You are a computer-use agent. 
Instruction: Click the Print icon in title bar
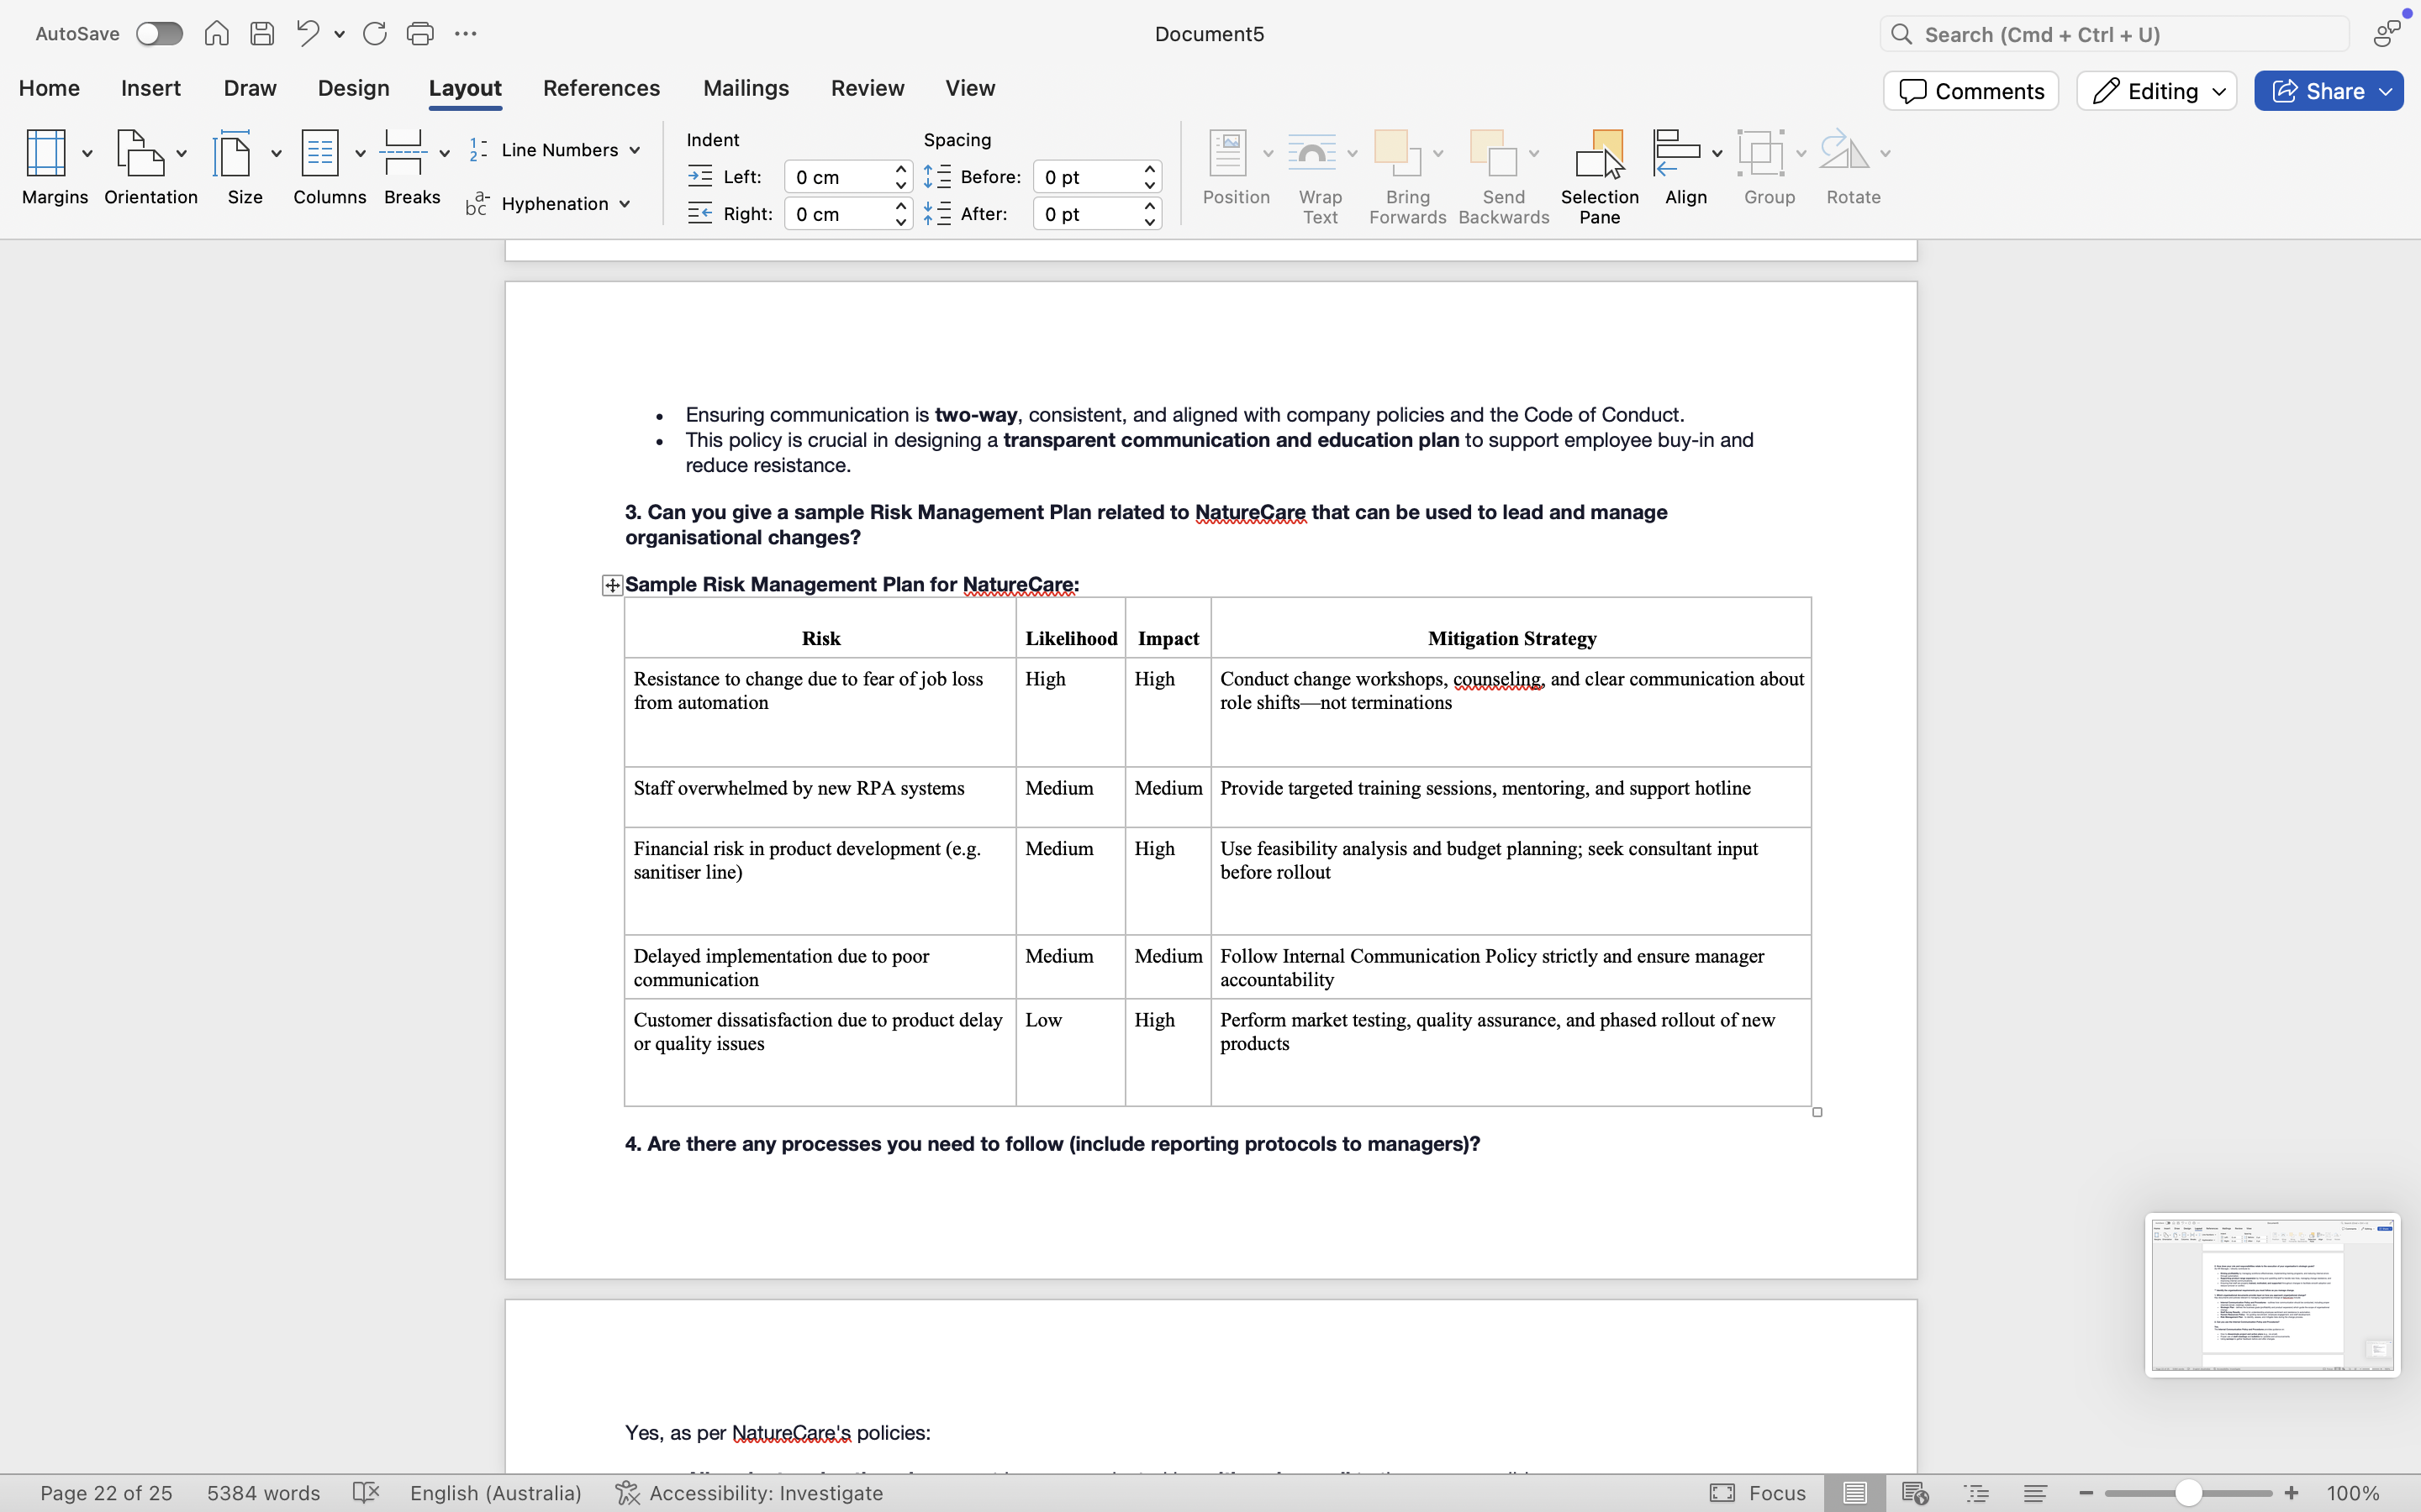tap(420, 34)
